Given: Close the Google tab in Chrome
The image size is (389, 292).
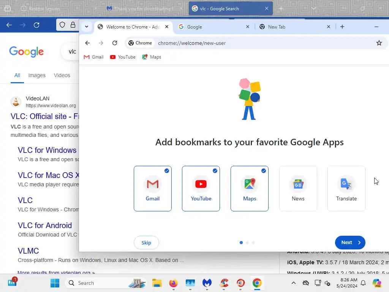Looking at the screenshot, I should pyautogui.click(x=247, y=27).
